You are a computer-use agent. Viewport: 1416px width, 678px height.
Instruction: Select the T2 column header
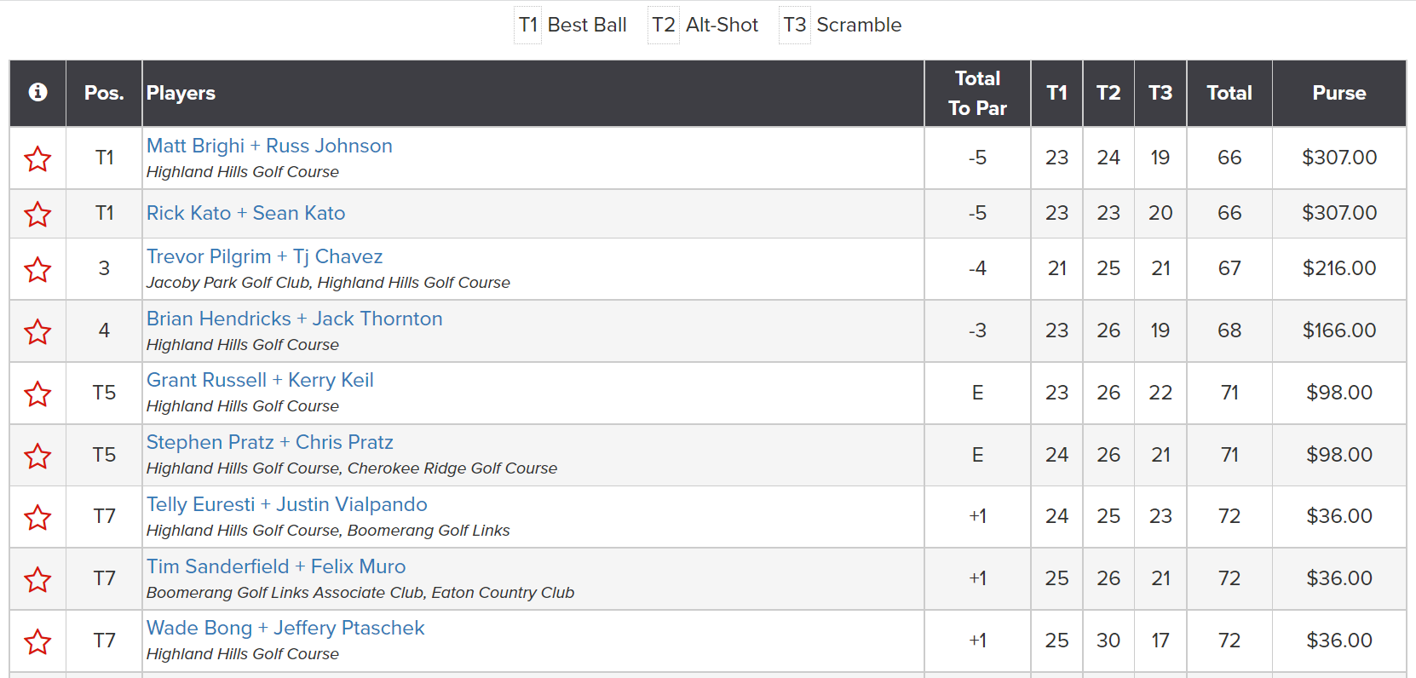pos(1108,93)
